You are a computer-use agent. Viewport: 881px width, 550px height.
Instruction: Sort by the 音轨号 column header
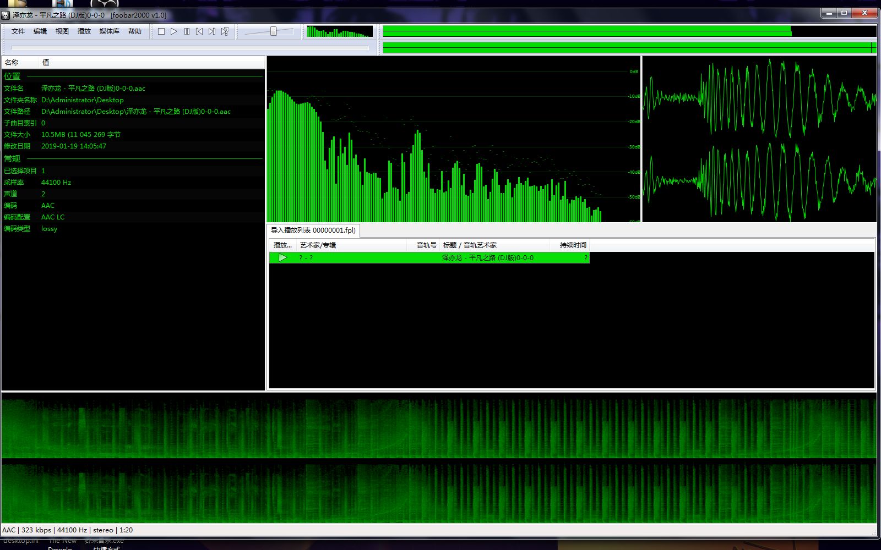click(x=423, y=245)
